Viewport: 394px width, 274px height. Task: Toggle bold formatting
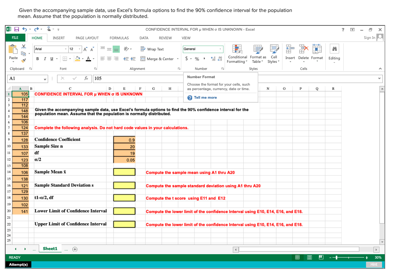pyautogui.click(x=38, y=59)
